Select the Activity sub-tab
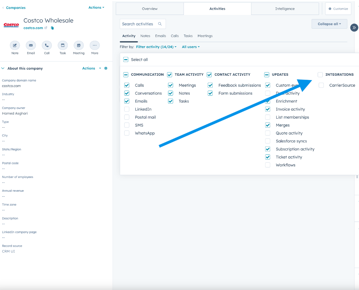359x290 pixels. (x=129, y=36)
